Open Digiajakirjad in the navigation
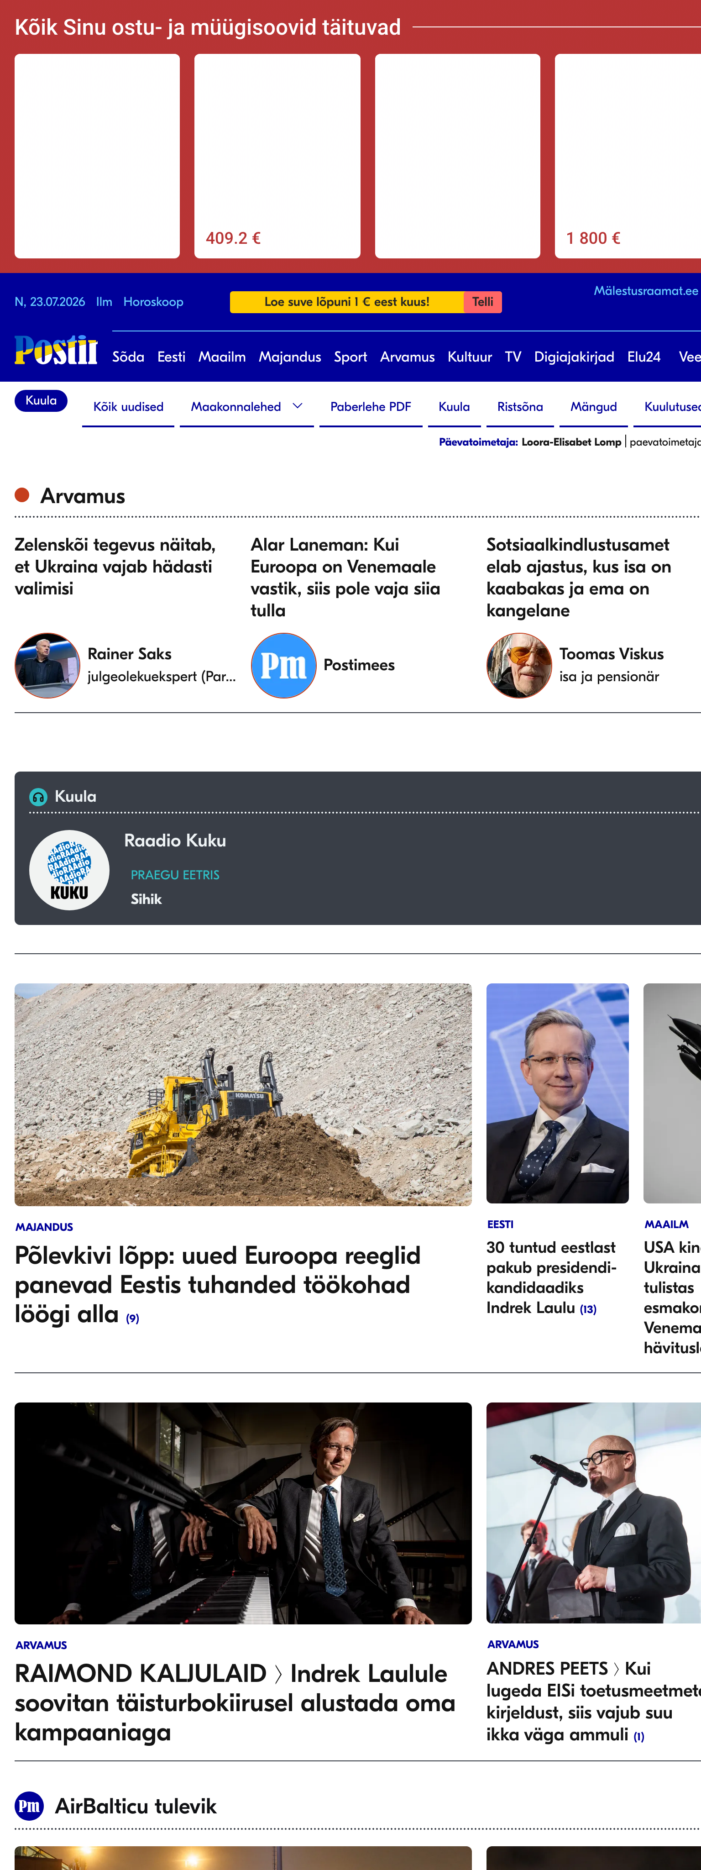The image size is (701, 1870). click(574, 357)
